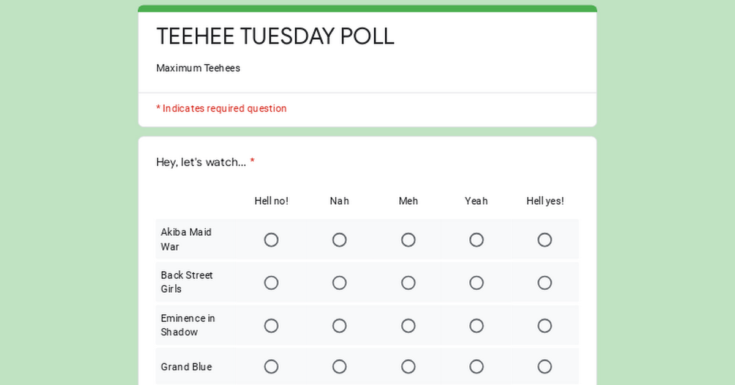Mark 'Yeah' for Eminence in Shadow
The image size is (735, 385).
tap(477, 326)
